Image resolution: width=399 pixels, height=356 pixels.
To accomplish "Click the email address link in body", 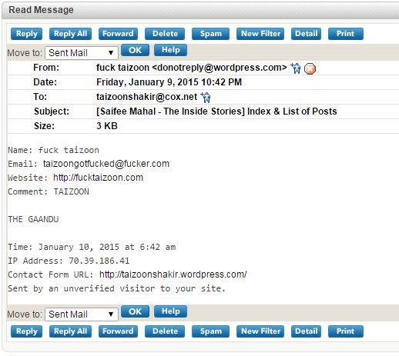I will (106, 164).
